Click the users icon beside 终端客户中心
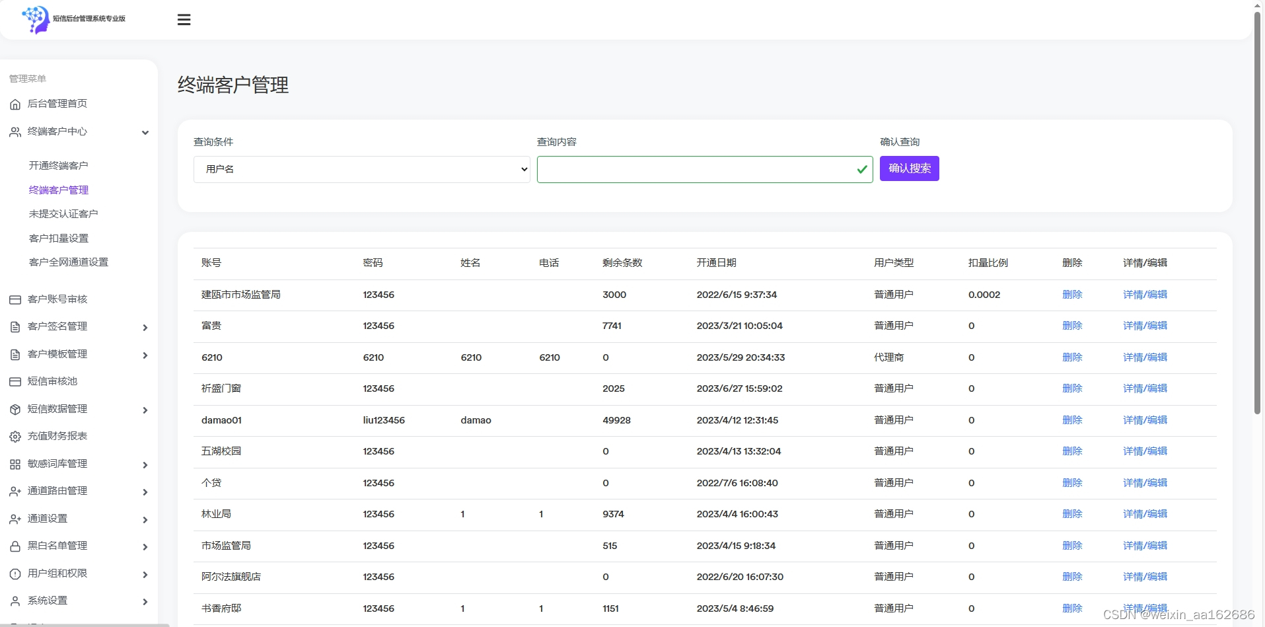The image size is (1265, 627). point(15,132)
